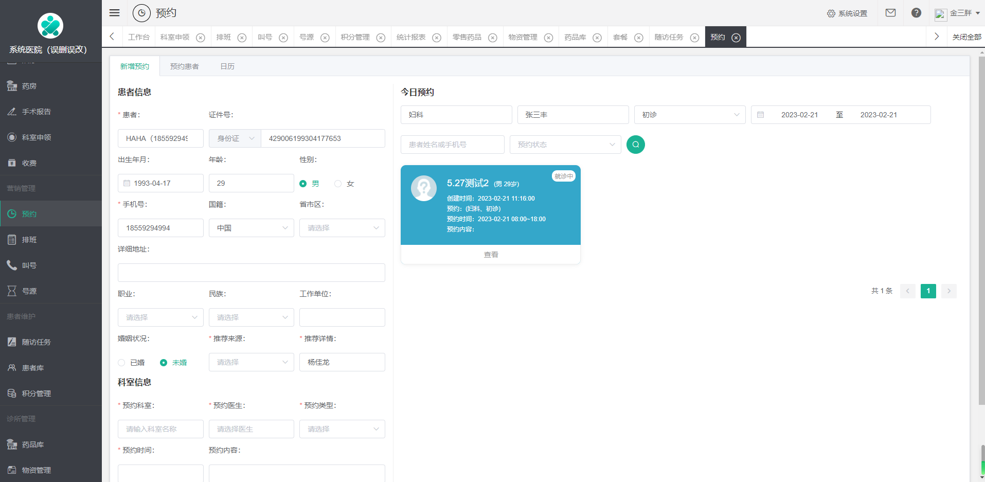Click the 详细地址 input field

[252, 273]
